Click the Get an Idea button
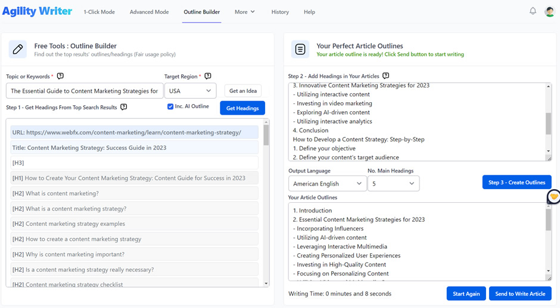 243,91
